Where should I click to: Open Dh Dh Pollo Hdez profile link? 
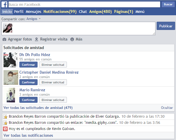point(35,55)
